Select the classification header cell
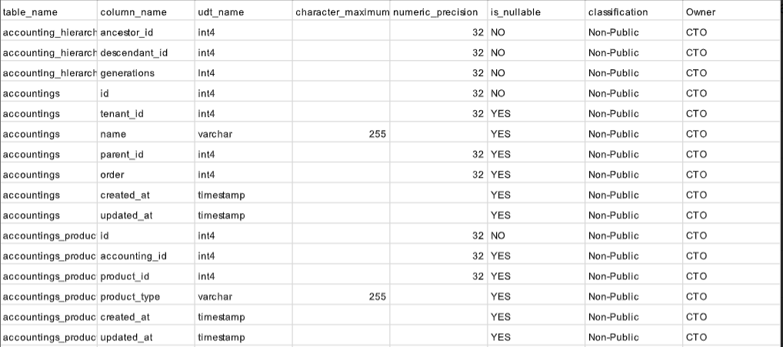The image size is (783, 347). [x=635, y=12]
